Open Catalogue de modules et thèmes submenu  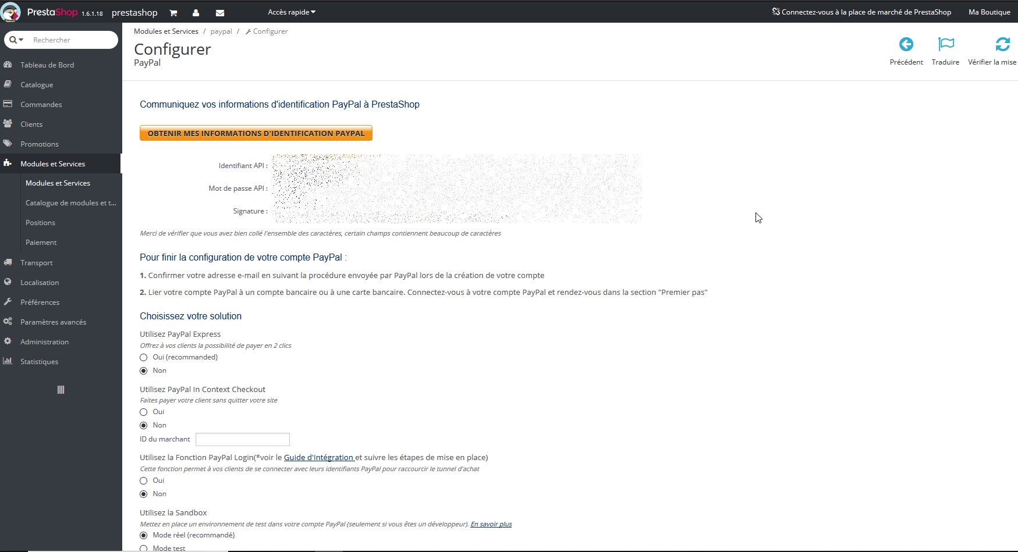tap(70, 203)
